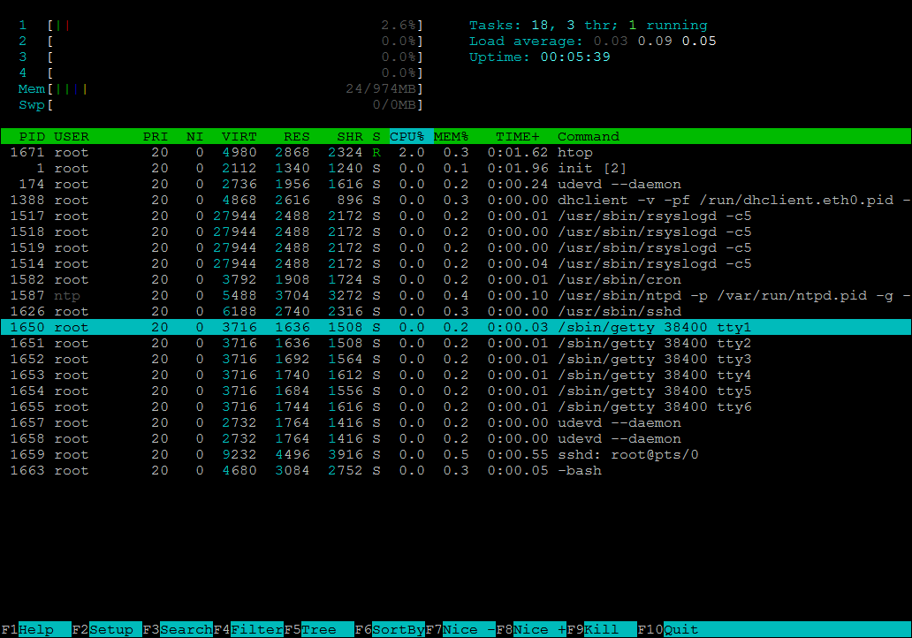Click the F1 Help button
The image size is (912, 638).
[x=35, y=630]
